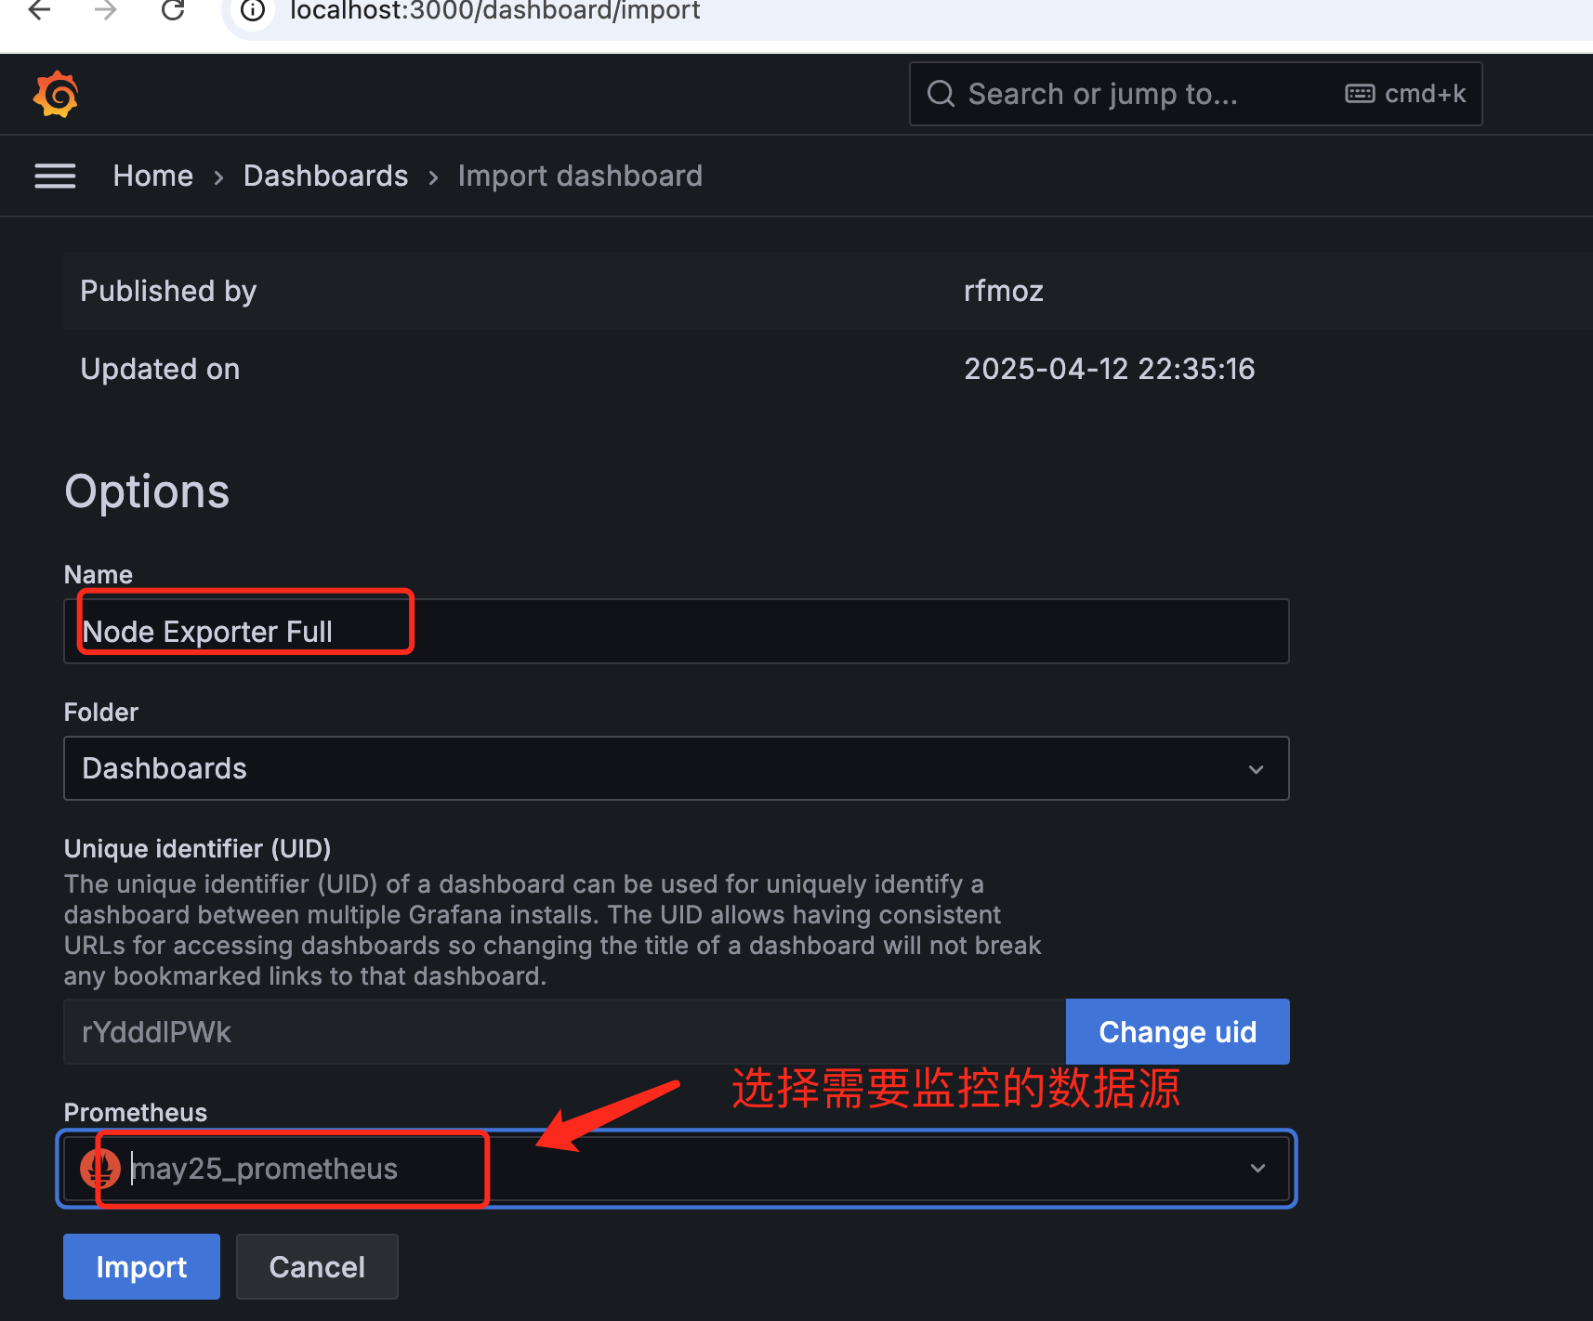Expand the Folder selector chevron
This screenshot has height=1321, width=1593.
[1257, 769]
